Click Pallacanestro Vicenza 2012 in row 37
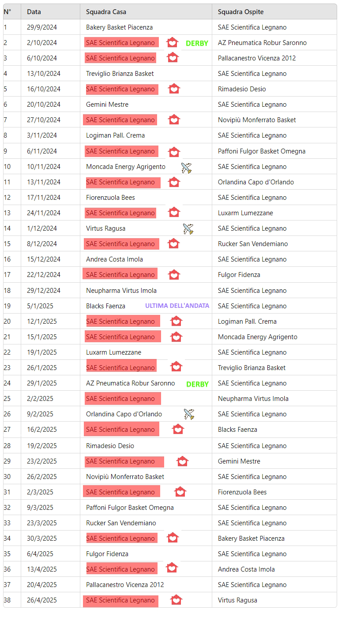Viewport: 338px width, 617px height. point(125,585)
